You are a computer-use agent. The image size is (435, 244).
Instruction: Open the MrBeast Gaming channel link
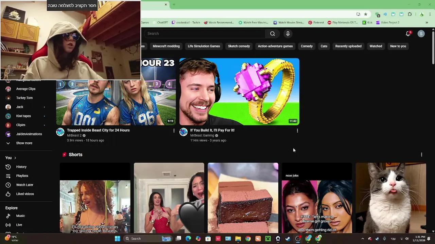click(202, 135)
